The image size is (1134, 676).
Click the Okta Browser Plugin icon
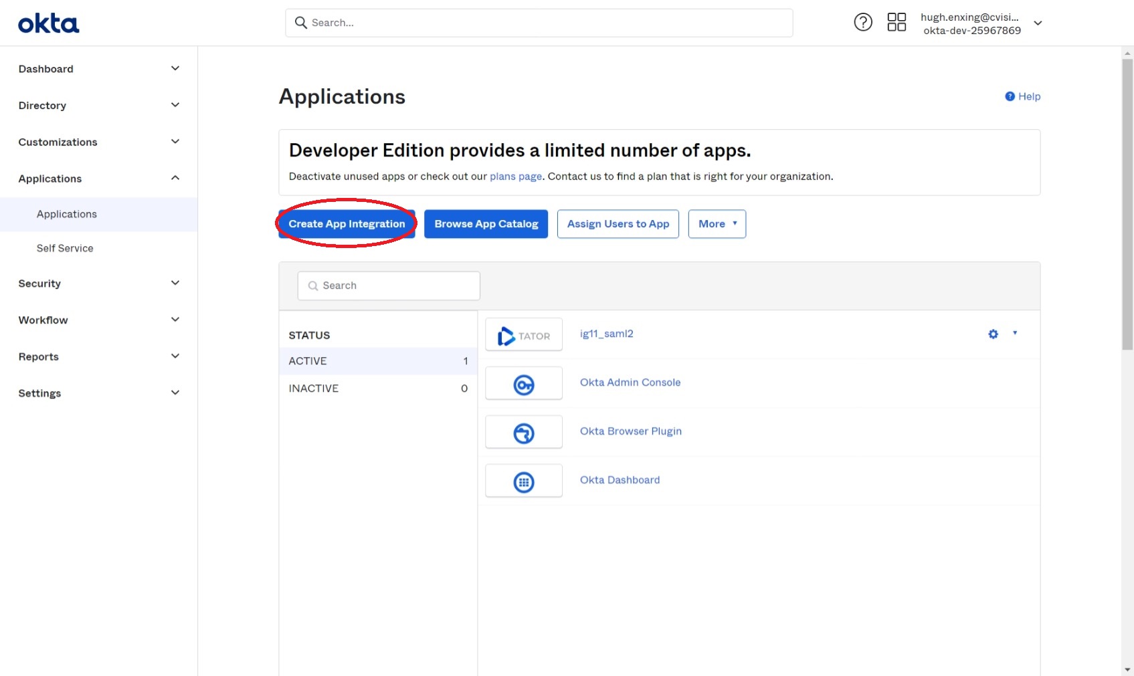pos(524,433)
